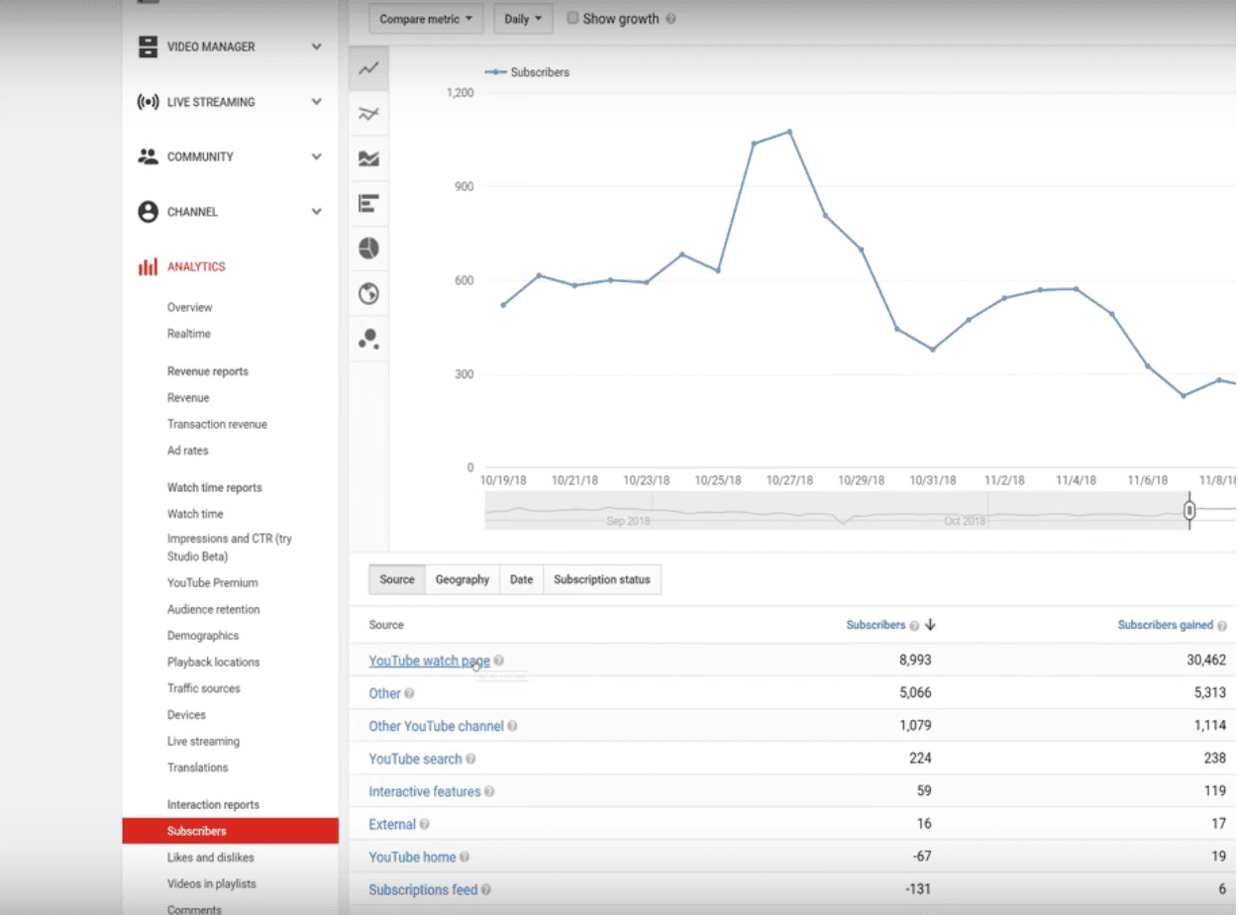Screen dimensions: 1238x915
Task: Open YouTube watch page source link
Action: (x=429, y=661)
